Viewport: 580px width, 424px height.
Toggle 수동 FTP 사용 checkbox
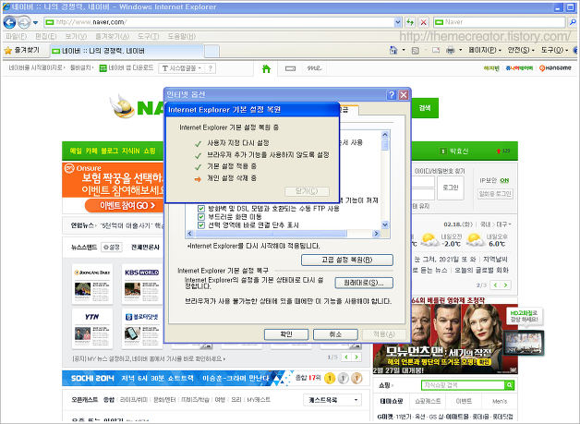[201, 209]
